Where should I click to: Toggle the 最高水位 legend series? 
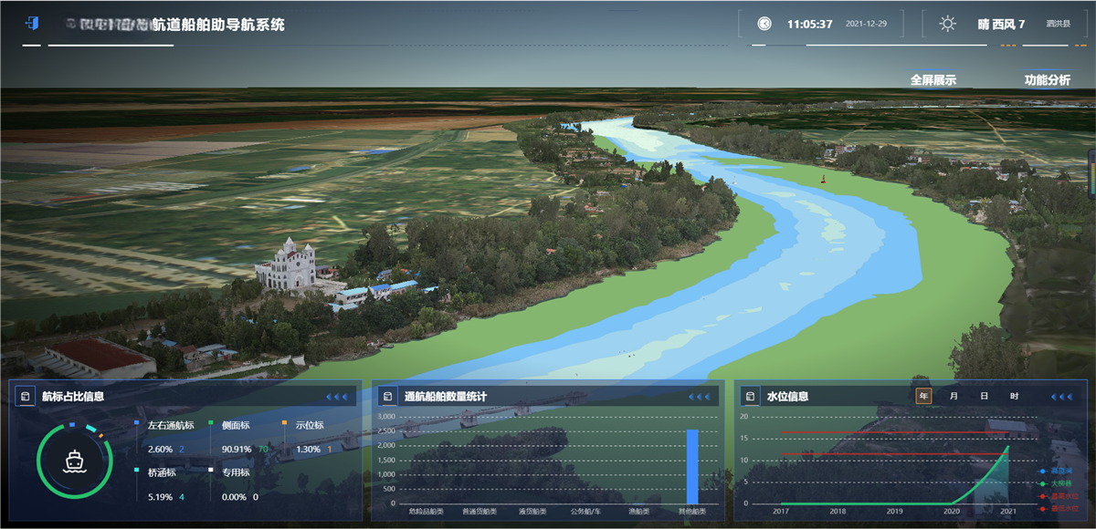click(x=1060, y=496)
